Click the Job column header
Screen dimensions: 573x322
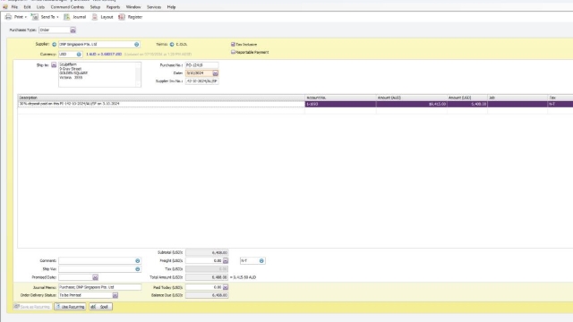pos(517,97)
